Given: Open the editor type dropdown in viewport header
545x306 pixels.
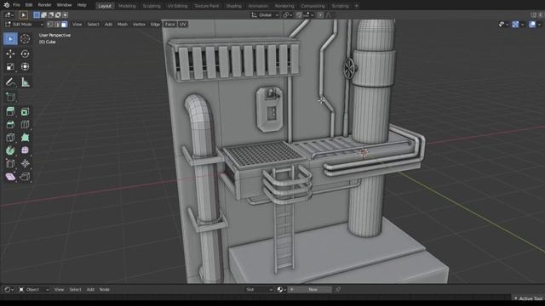Looking at the screenshot, I should point(9,15).
